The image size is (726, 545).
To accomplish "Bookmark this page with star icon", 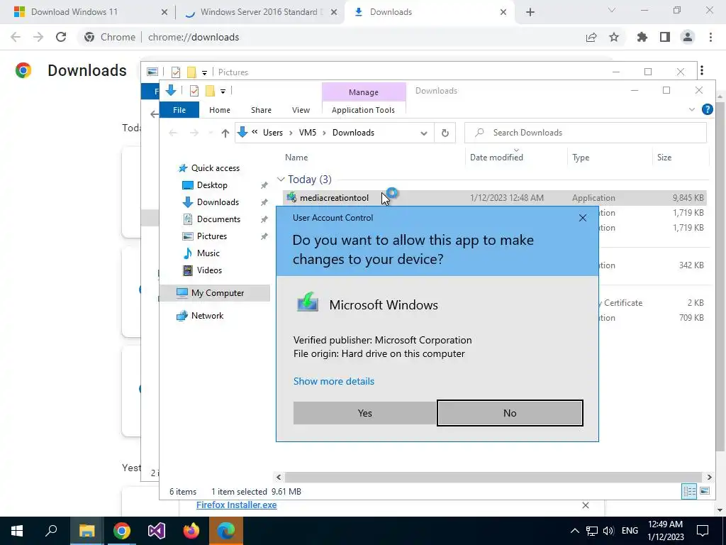I will click(614, 37).
